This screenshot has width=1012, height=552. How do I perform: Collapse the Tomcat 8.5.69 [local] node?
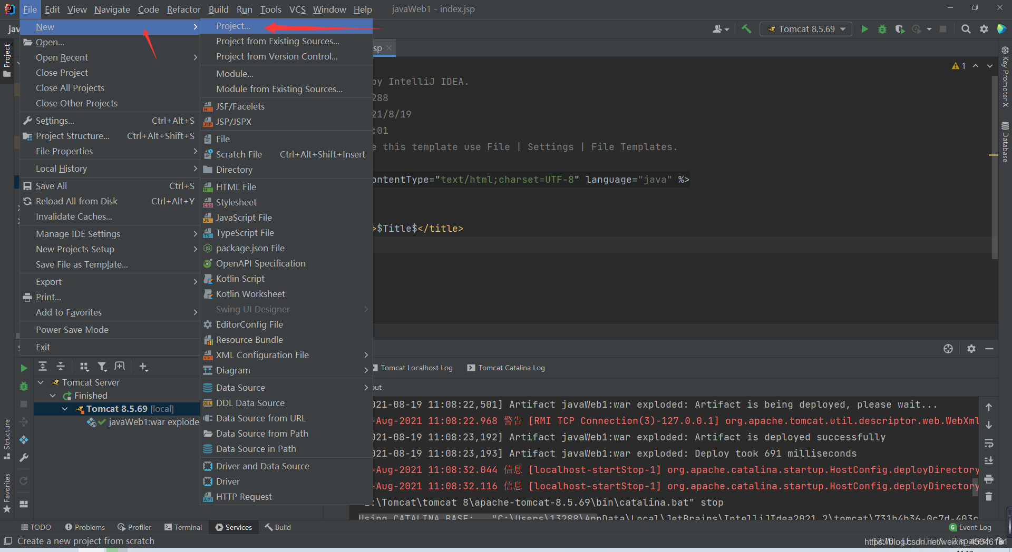coord(65,409)
